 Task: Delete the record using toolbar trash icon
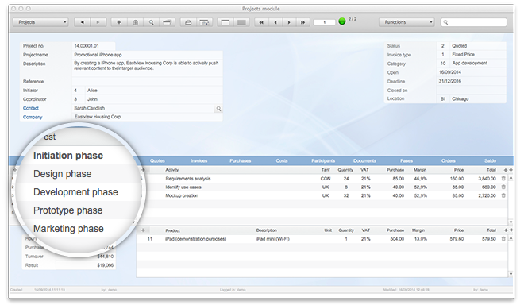(x=135, y=22)
